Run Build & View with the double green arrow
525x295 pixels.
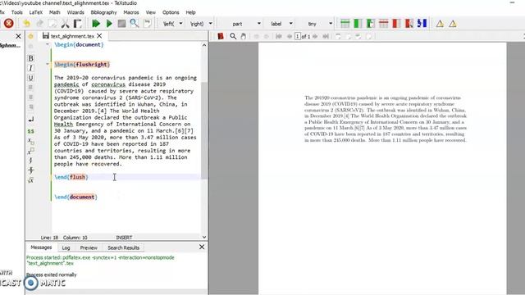(x=96, y=24)
